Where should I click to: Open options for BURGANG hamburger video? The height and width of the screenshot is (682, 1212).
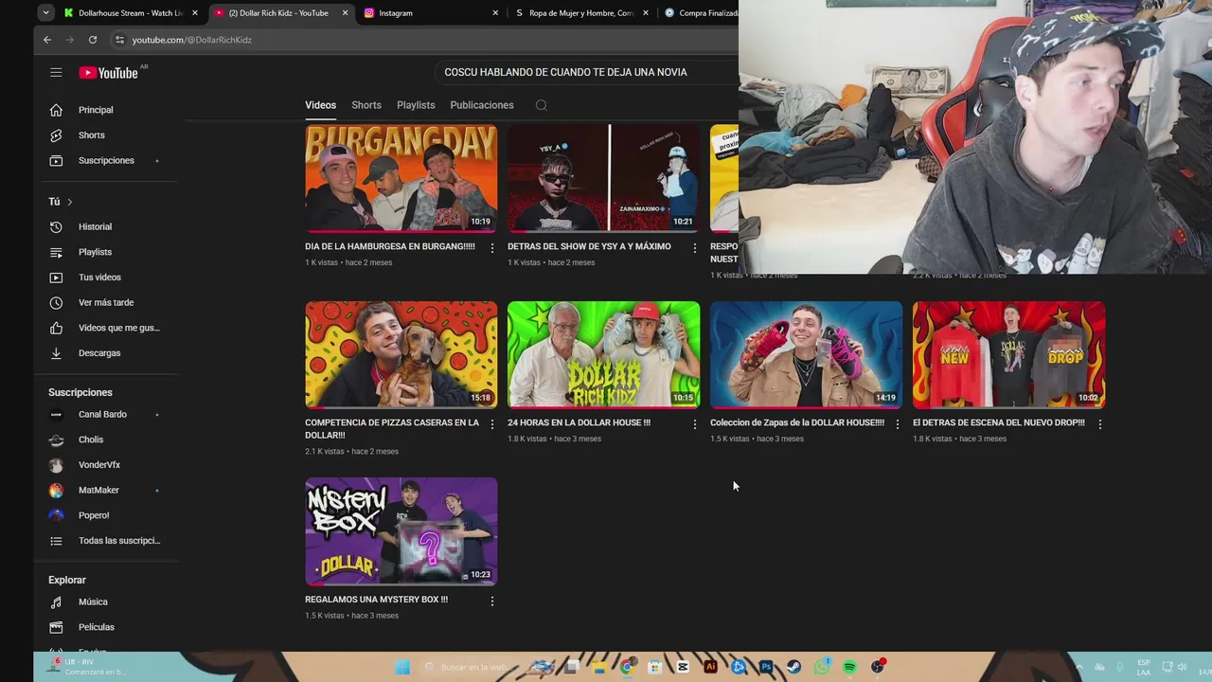tap(491, 247)
